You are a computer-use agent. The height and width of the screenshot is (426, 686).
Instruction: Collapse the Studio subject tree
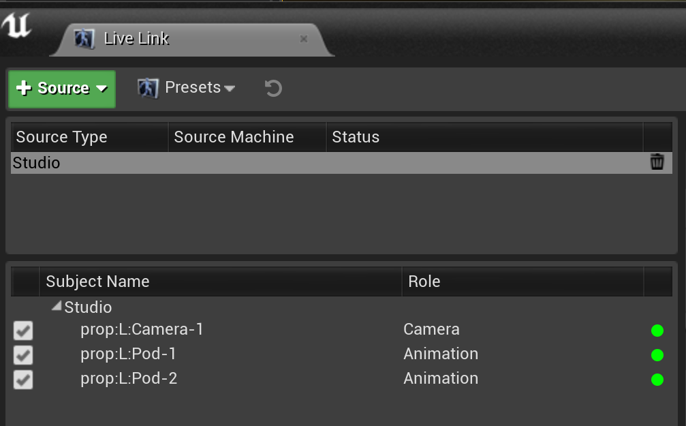click(x=56, y=306)
